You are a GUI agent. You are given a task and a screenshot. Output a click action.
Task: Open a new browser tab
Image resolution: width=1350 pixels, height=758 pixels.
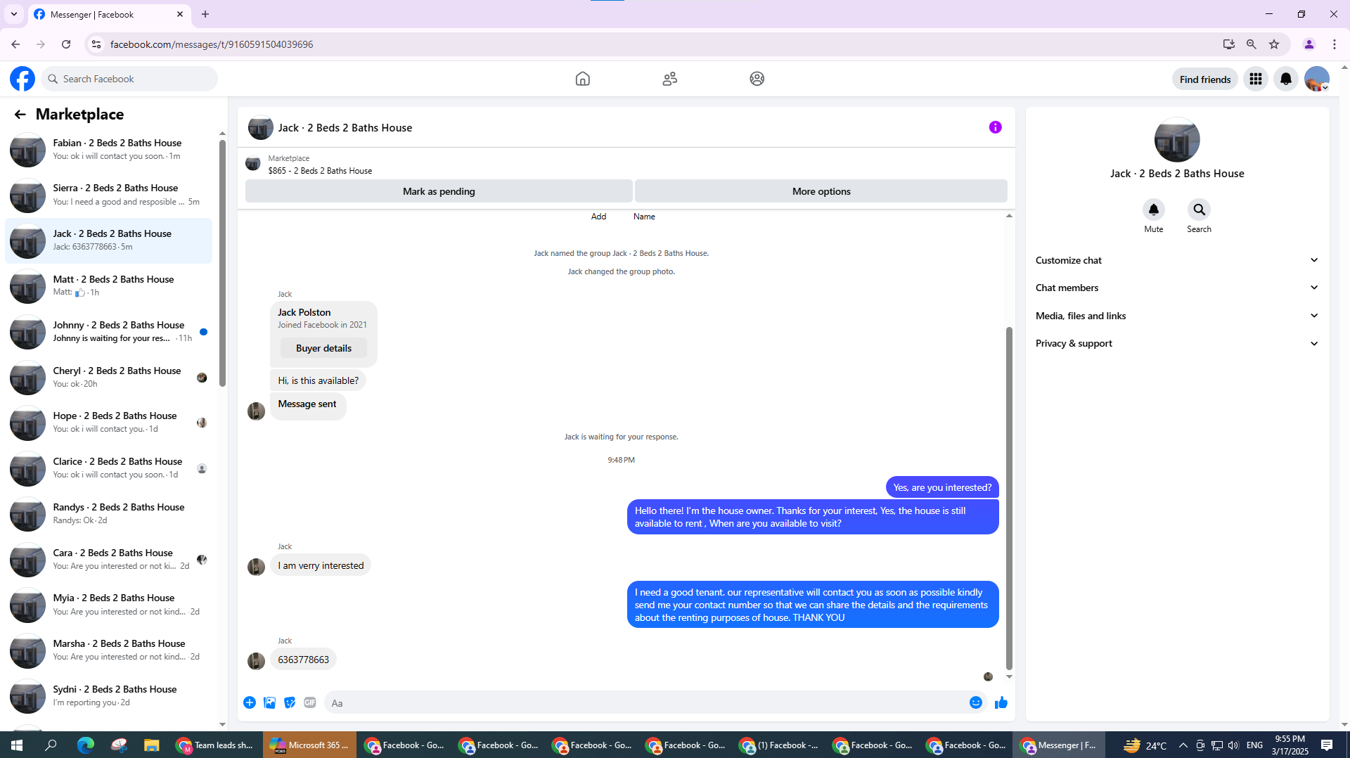point(205,14)
